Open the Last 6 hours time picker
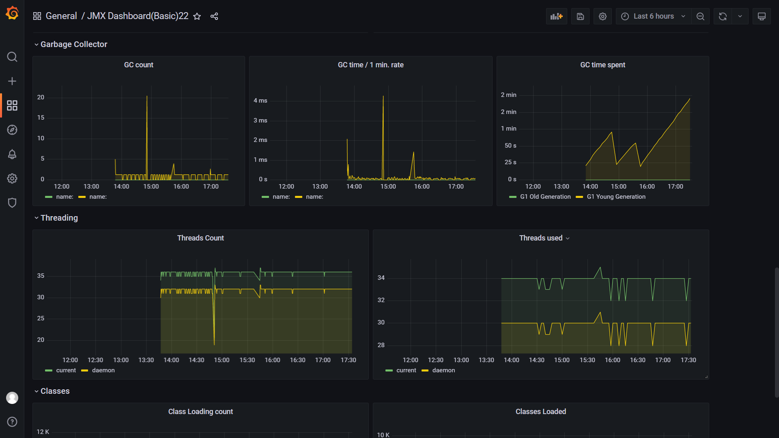 pos(653,16)
